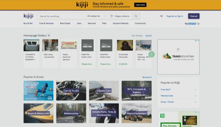Switch language to FR
The width and height of the screenshot is (221, 127).
pyautogui.click(x=161, y=16)
